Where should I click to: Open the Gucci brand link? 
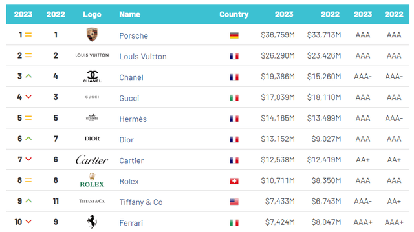coord(129,98)
